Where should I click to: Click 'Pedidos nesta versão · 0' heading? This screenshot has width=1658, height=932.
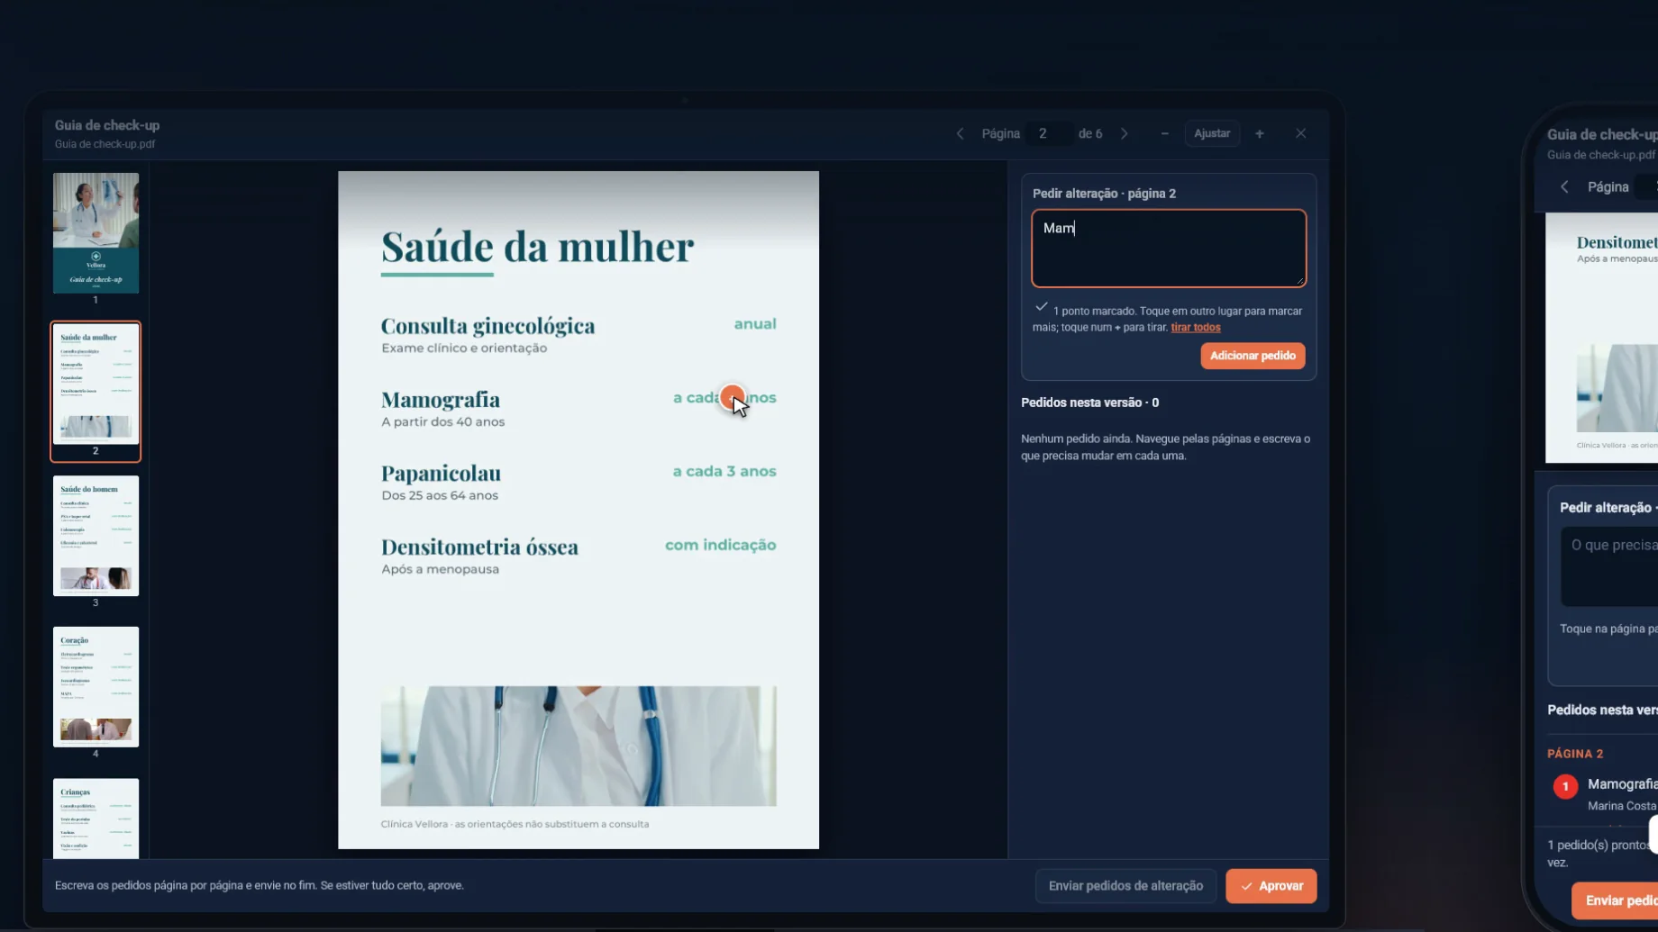coord(1089,403)
